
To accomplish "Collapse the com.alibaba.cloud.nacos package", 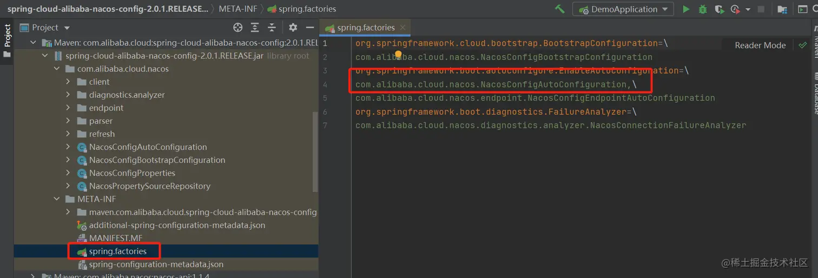I will pos(57,69).
